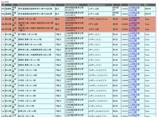
Task: Click the saledate column header
Action: pyautogui.click(x=124, y=5)
